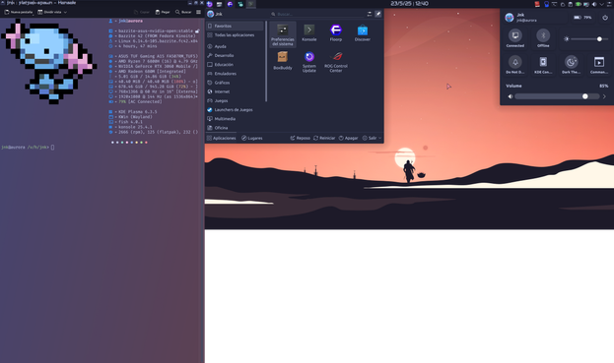Screen dimensions: 614x363
Task: Toggle Dark Theme quick setting
Action: (571, 65)
